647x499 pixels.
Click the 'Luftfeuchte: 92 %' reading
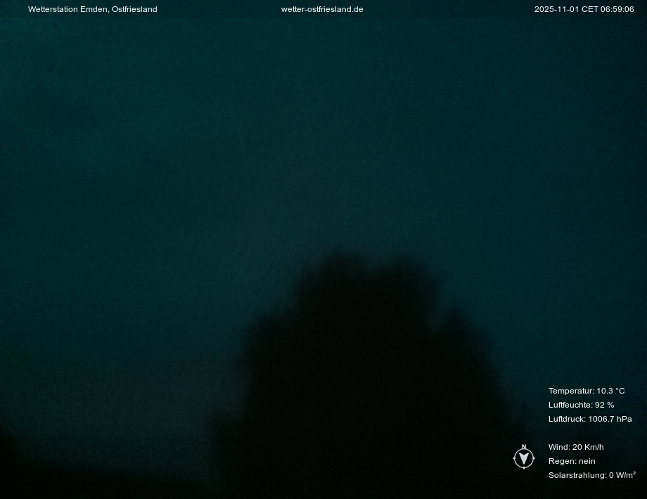[x=581, y=405]
